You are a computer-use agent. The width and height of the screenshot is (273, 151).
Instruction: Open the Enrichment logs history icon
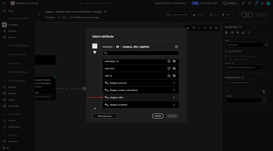click(249, 32)
